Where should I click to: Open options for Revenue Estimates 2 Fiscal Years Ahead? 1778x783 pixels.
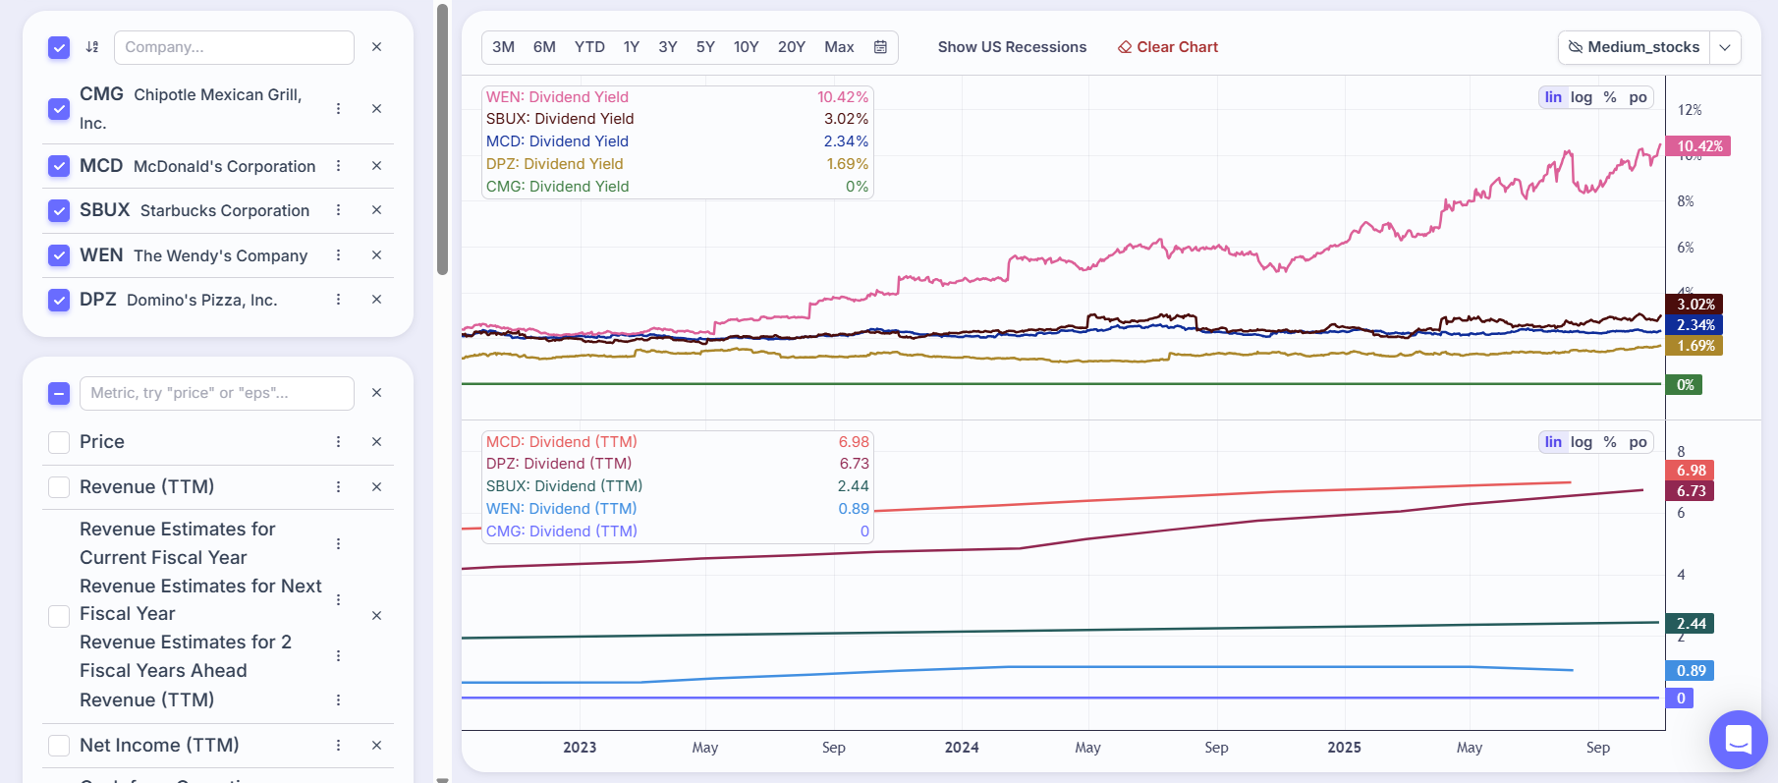pos(338,656)
